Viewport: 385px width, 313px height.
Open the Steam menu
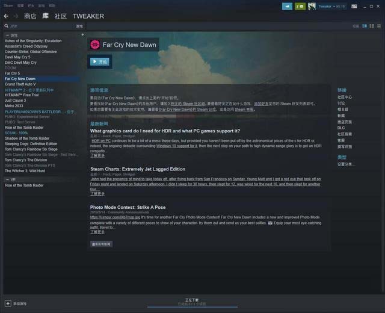8,5
